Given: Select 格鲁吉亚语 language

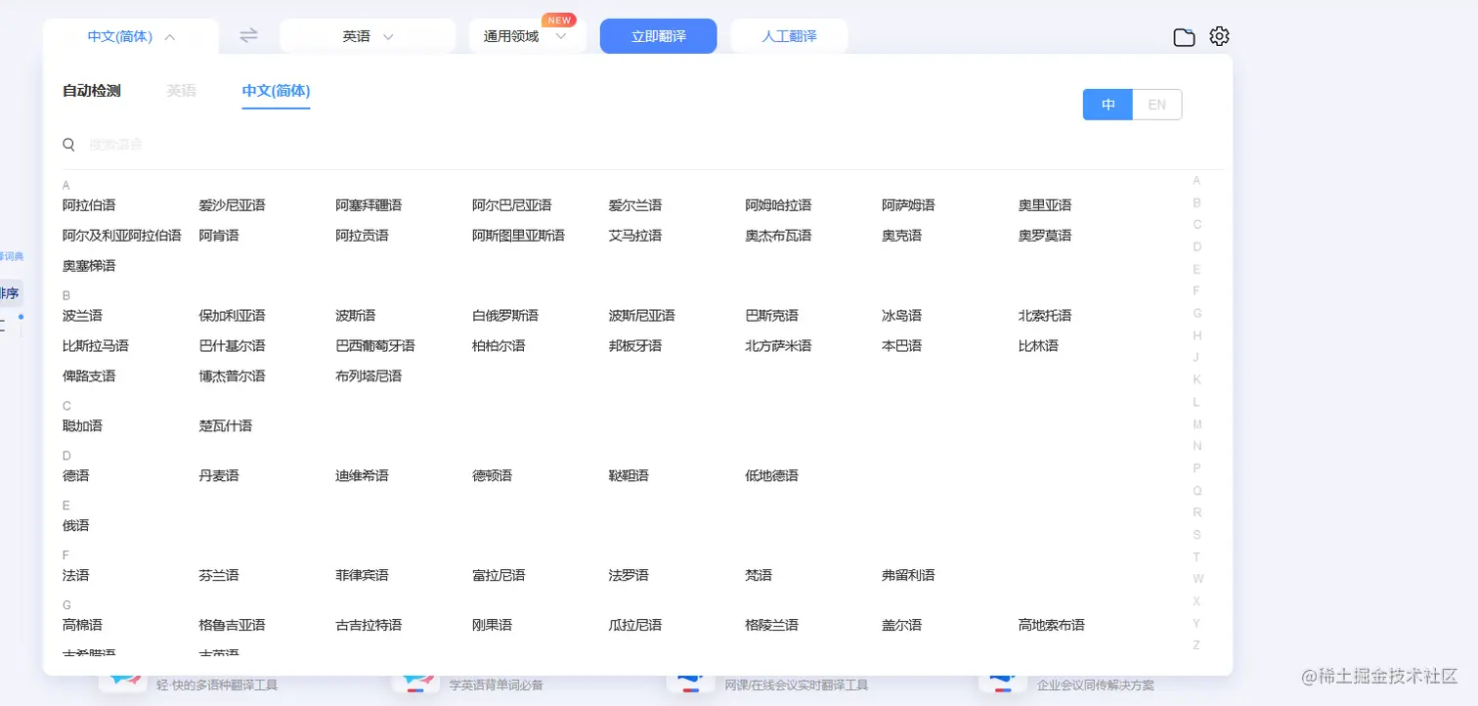Looking at the screenshot, I should click(233, 626).
